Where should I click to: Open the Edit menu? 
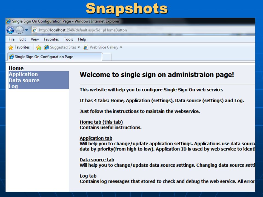[22, 39]
